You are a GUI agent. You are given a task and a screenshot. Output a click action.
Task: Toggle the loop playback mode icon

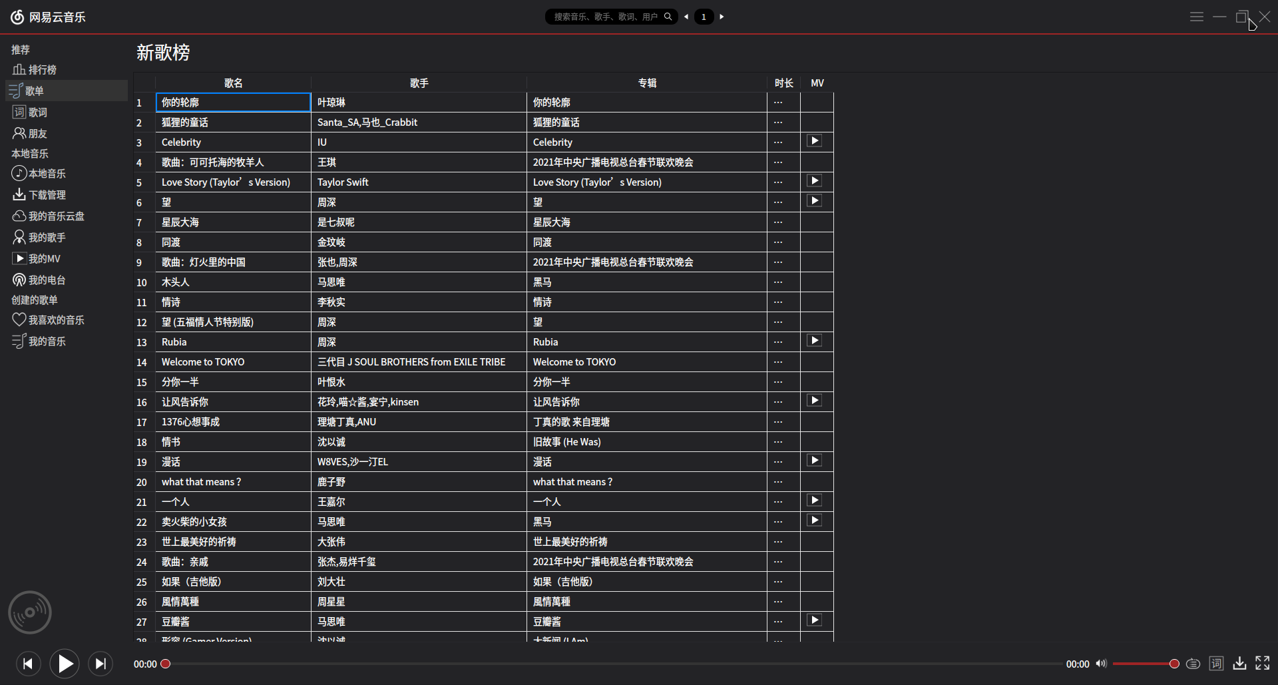point(1193,664)
